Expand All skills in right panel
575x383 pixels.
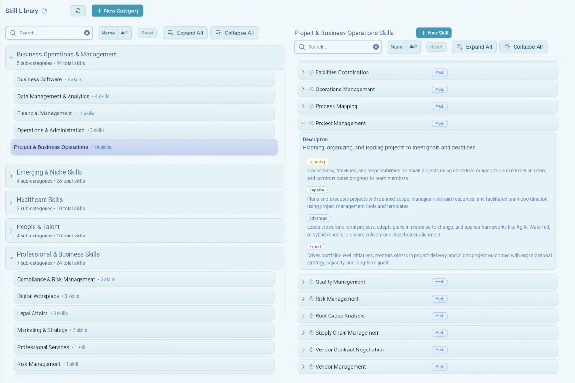[x=474, y=47]
